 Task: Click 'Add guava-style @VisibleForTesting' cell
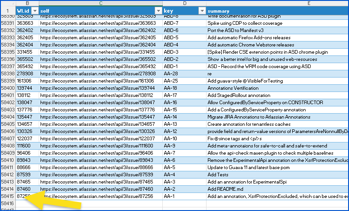278,81
